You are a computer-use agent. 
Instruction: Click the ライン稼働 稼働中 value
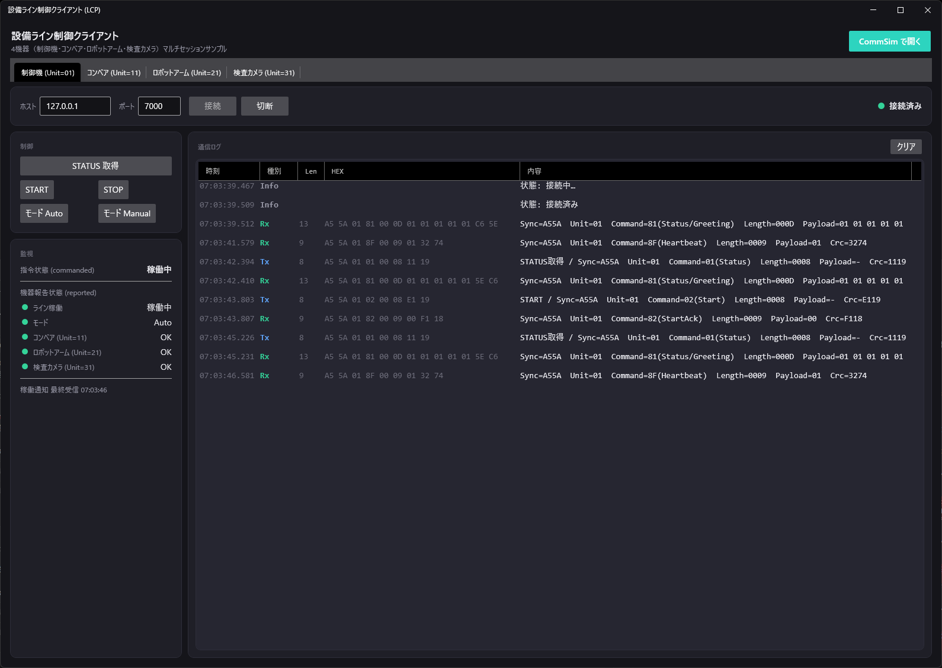point(159,308)
